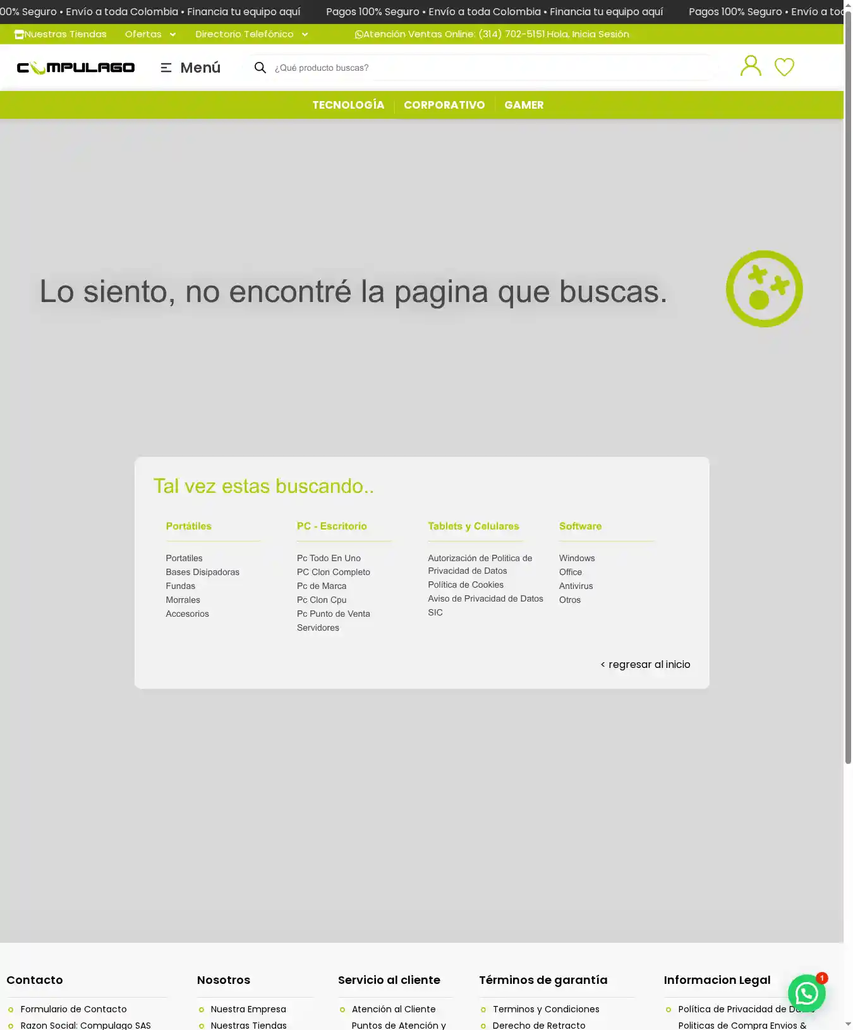Select the CORPORATIVO tab

[444, 105]
